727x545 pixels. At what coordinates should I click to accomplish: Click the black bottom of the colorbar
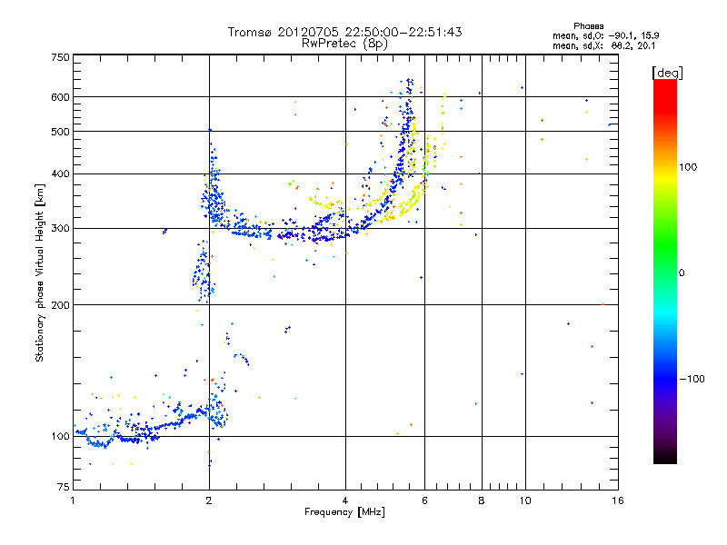[664, 459]
